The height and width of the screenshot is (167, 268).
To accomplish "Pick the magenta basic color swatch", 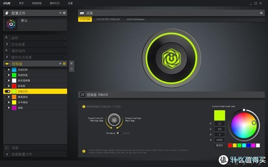I will click(x=253, y=145).
